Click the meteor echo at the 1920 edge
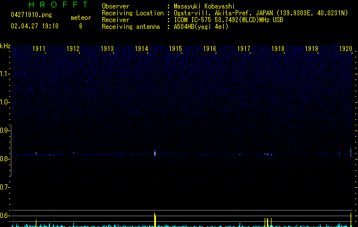 [x=351, y=152]
